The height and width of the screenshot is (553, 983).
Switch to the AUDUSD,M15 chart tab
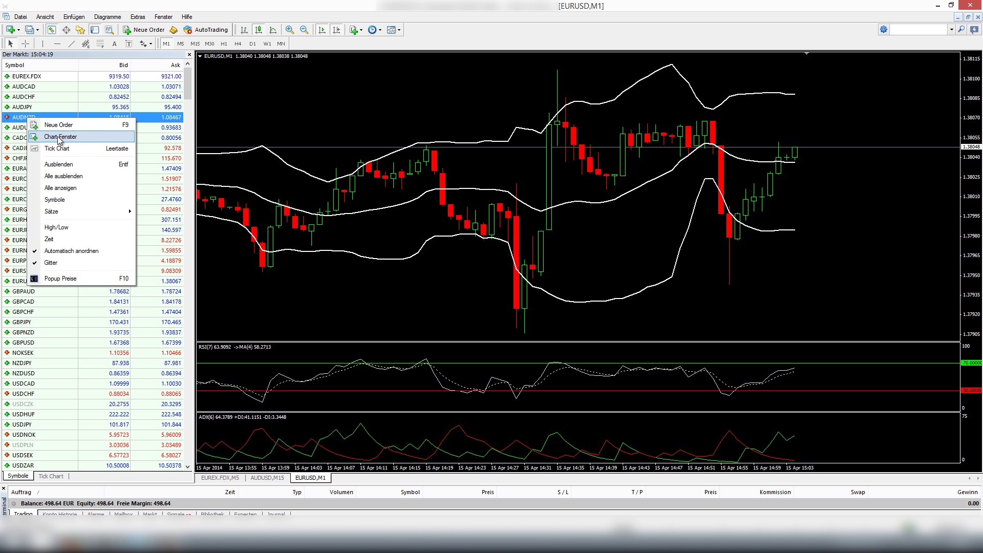click(x=267, y=478)
